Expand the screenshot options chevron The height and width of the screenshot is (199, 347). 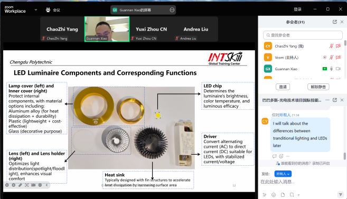coord(298,195)
